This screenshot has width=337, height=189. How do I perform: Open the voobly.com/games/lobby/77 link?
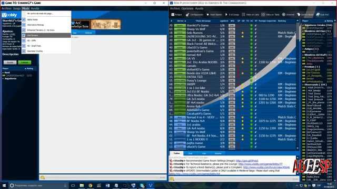pos(261,164)
